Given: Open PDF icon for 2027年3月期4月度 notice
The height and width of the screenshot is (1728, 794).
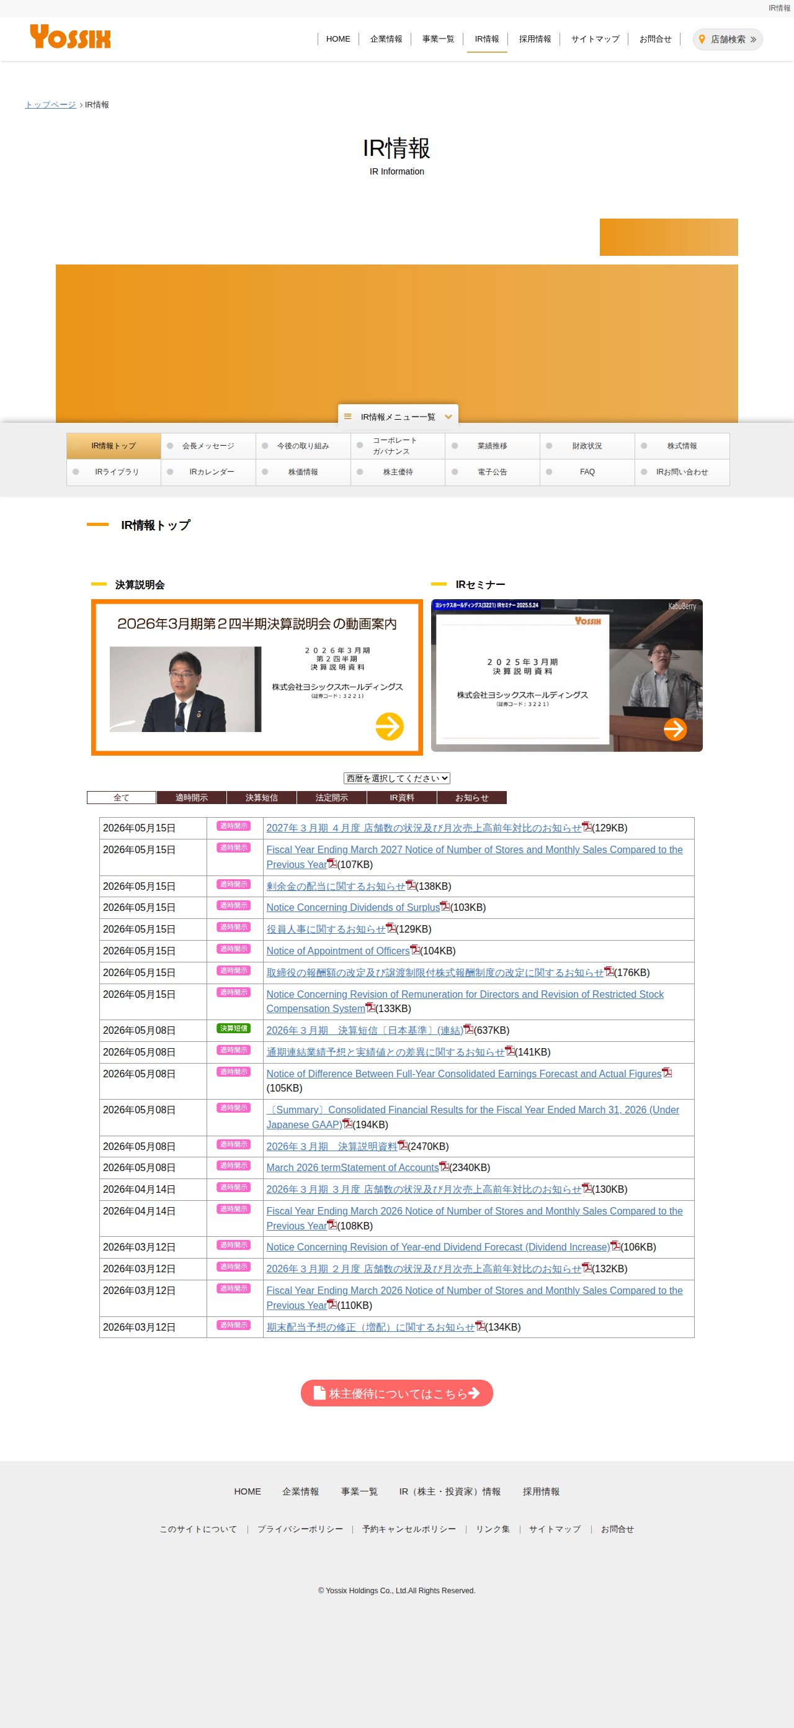Looking at the screenshot, I should (587, 826).
